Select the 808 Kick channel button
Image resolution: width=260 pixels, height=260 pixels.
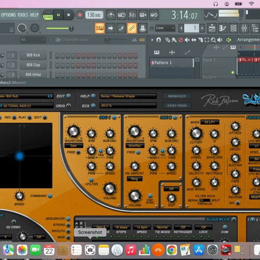point(33,55)
